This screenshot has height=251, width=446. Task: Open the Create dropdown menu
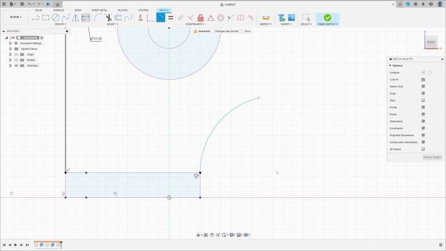[61, 24]
